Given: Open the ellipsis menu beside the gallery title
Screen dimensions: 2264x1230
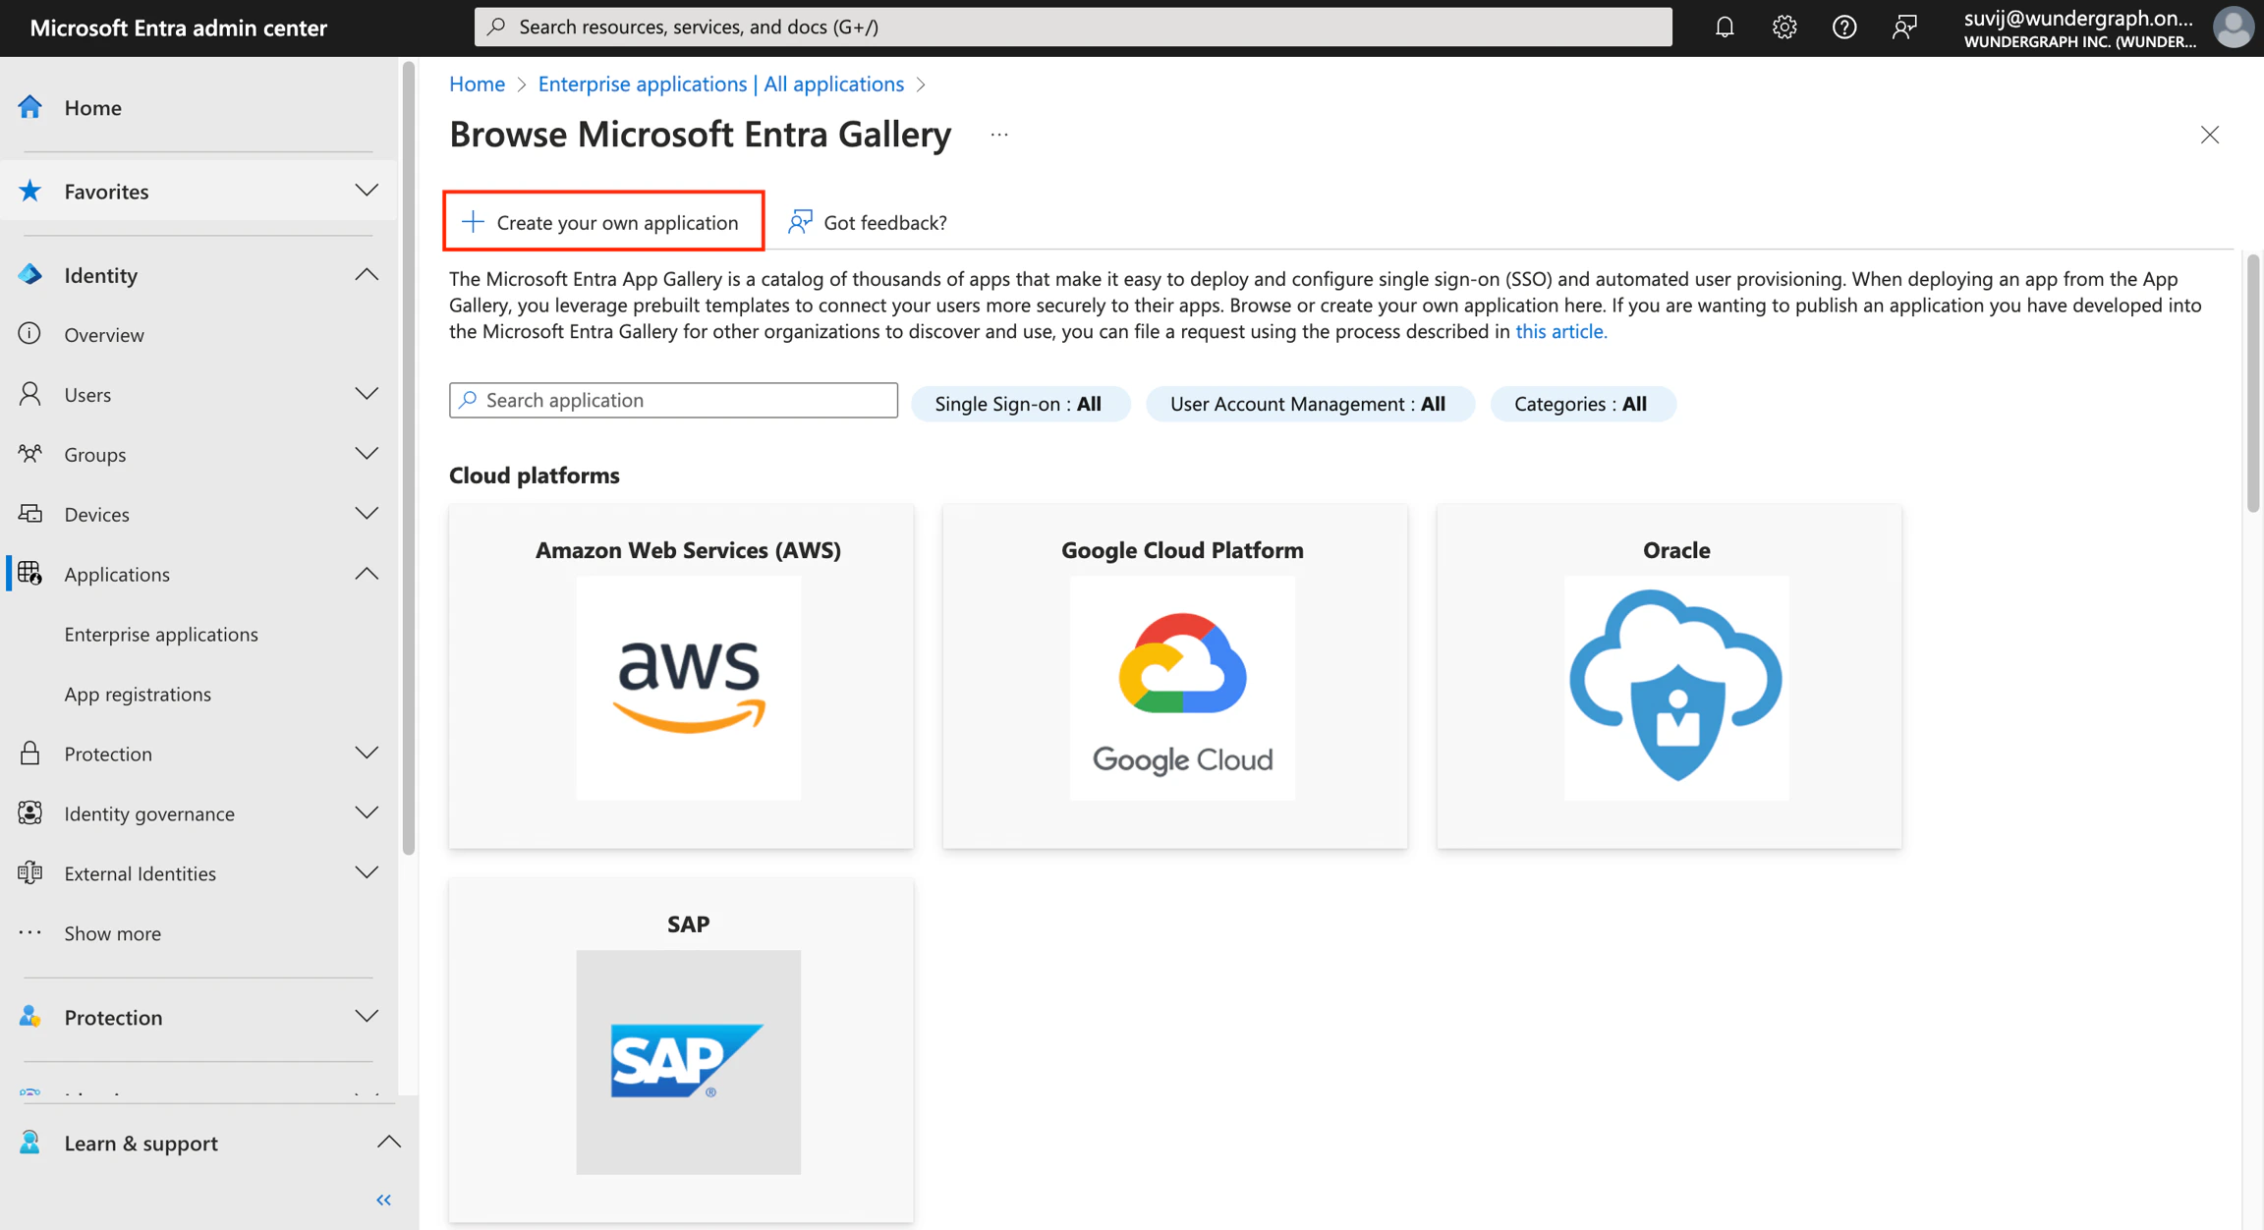Looking at the screenshot, I should (998, 134).
